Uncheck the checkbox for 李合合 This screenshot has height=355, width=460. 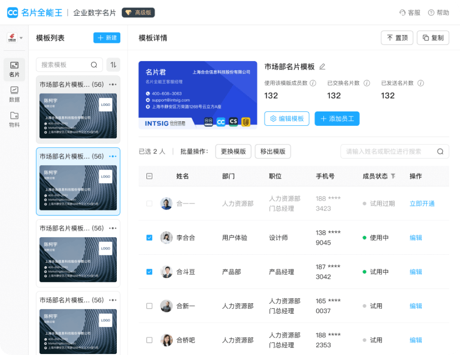click(x=149, y=238)
